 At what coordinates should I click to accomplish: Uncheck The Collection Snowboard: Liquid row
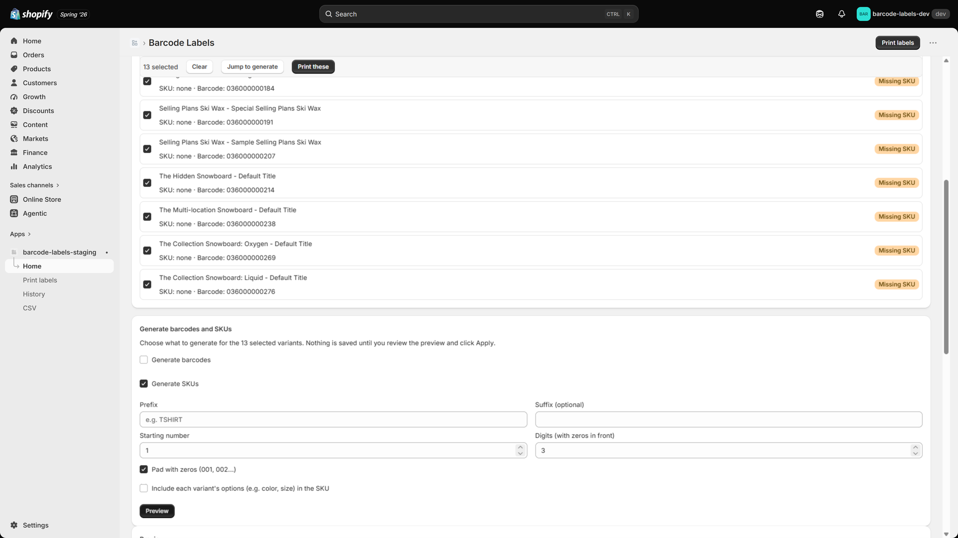pos(147,284)
